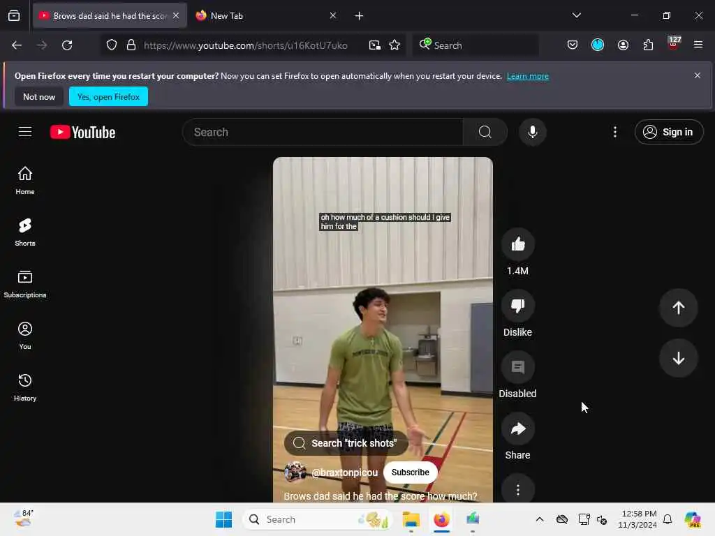
Task: Open Windows Start menu
Action: point(223,519)
